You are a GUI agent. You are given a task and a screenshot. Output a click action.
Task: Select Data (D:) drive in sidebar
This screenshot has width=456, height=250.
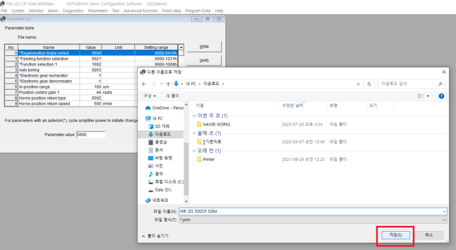pyautogui.click(x=160, y=190)
